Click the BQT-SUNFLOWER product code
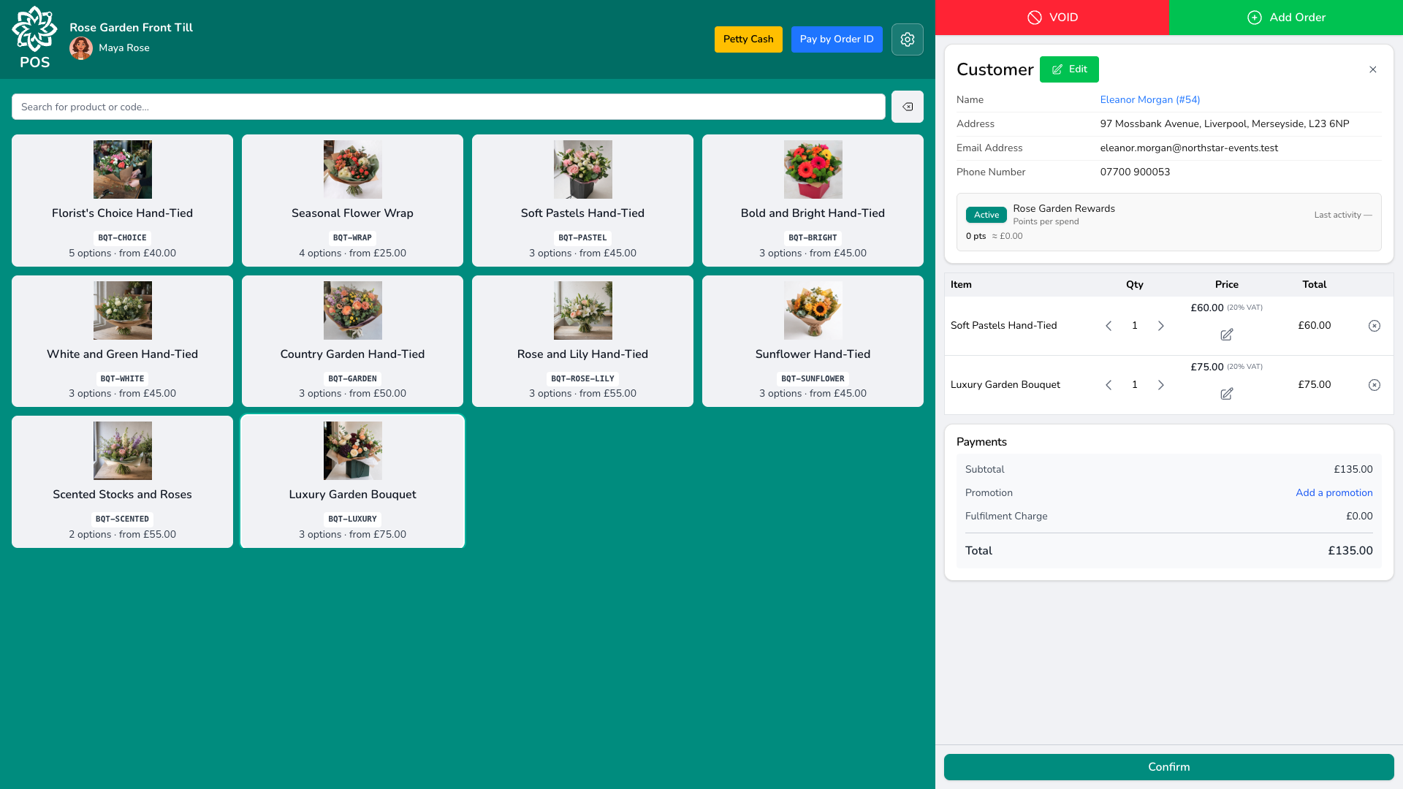The width and height of the screenshot is (1403, 789). pos(813,379)
